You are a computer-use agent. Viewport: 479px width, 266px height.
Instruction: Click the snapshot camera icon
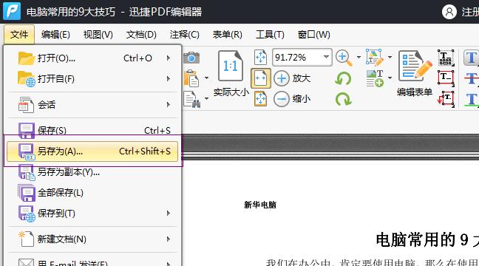coord(191,58)
